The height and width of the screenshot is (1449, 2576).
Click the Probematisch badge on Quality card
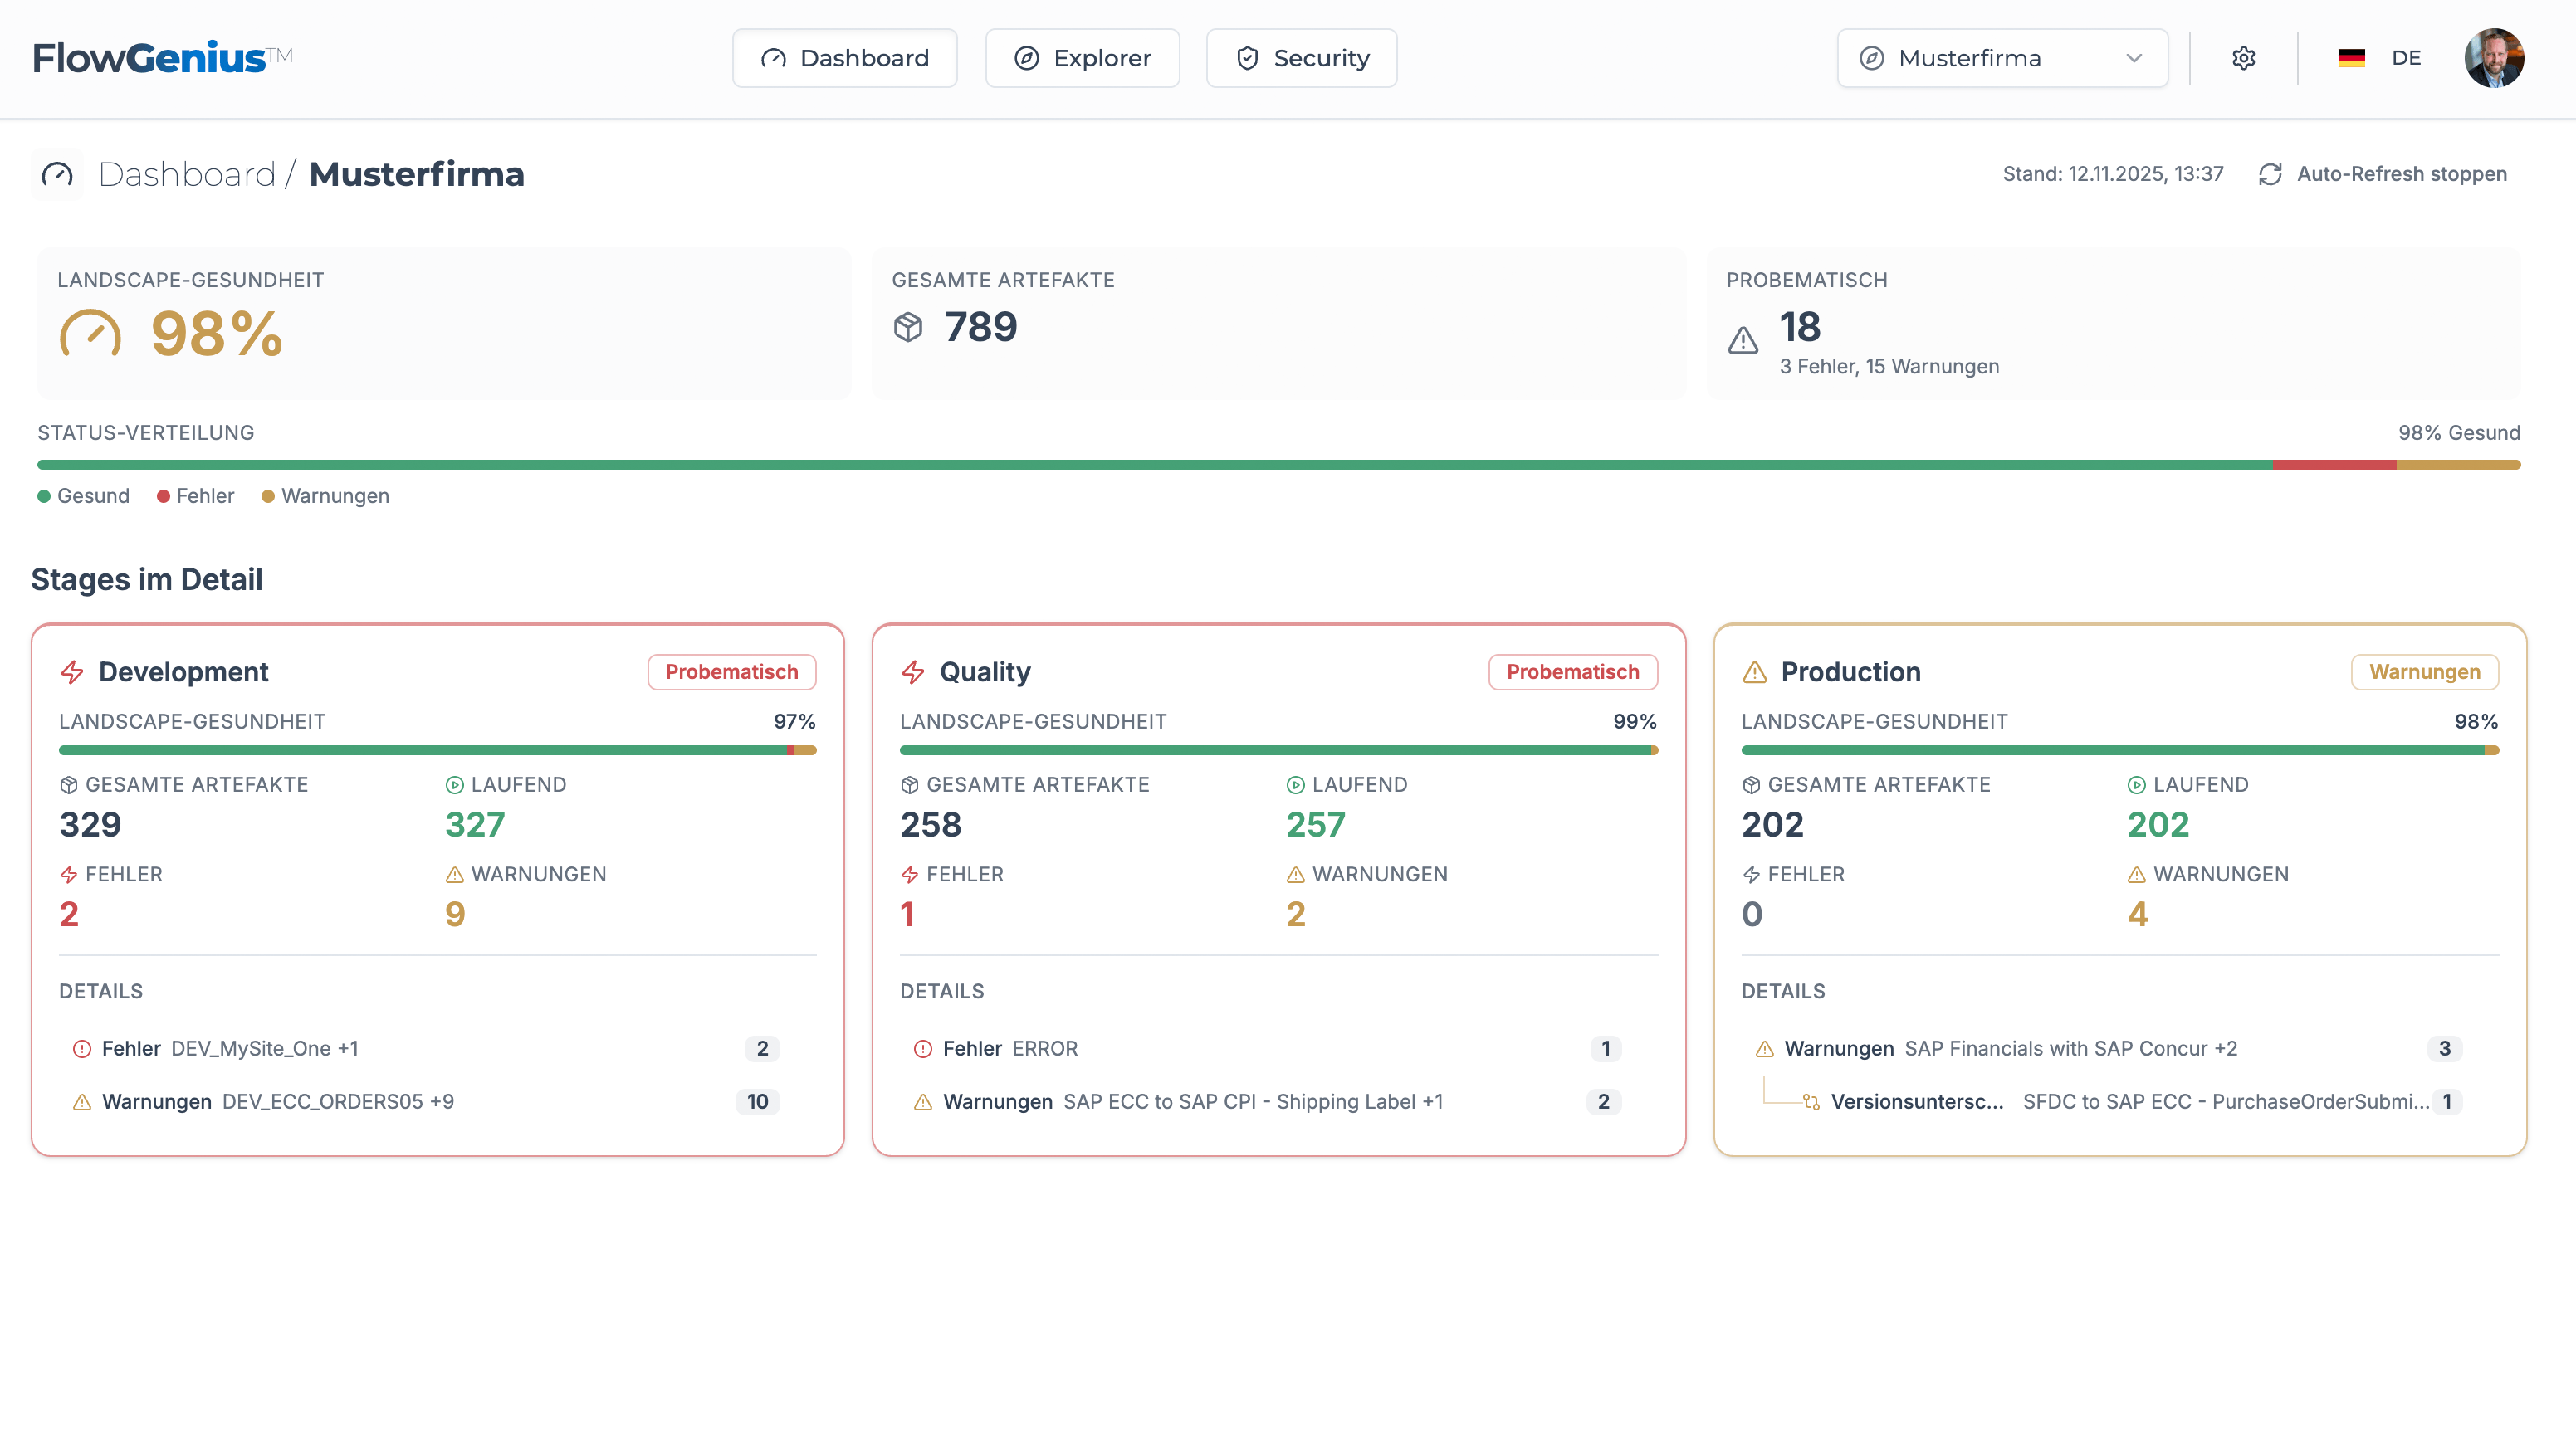(1572, 672)
